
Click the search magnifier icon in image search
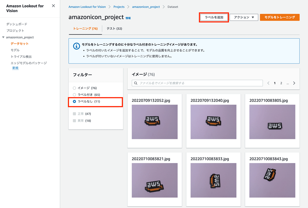coord(136,83)
